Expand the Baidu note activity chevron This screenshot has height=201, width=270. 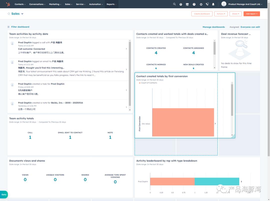(x=126, y=107)
